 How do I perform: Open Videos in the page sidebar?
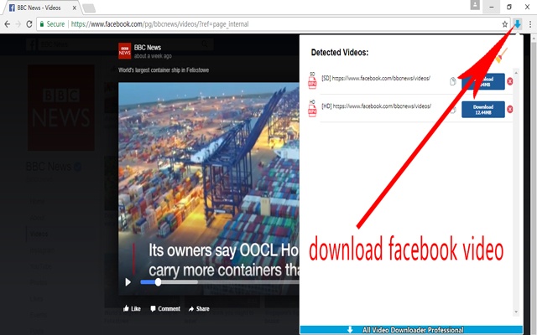39,234
